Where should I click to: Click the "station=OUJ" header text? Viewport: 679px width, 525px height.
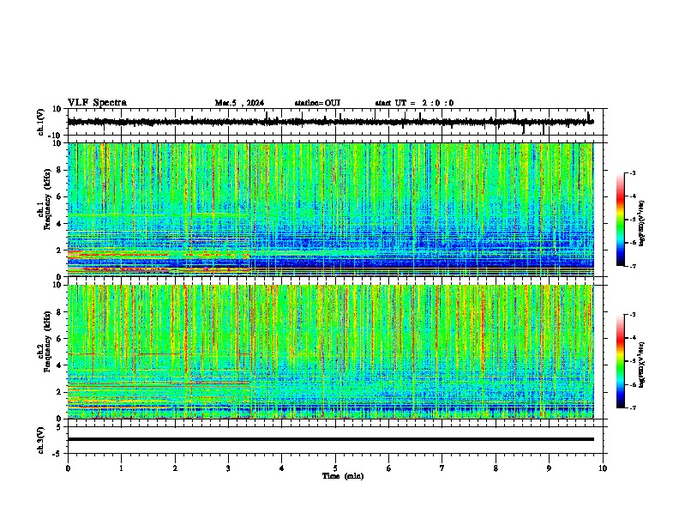[317, 103]
